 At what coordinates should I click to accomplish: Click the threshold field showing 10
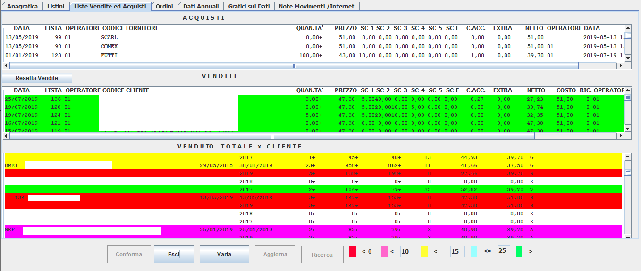click(407, 251)
